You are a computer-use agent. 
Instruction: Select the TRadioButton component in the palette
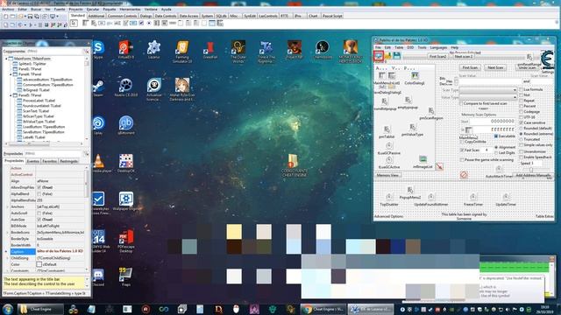pyautogui.click(x=149, y=24)
